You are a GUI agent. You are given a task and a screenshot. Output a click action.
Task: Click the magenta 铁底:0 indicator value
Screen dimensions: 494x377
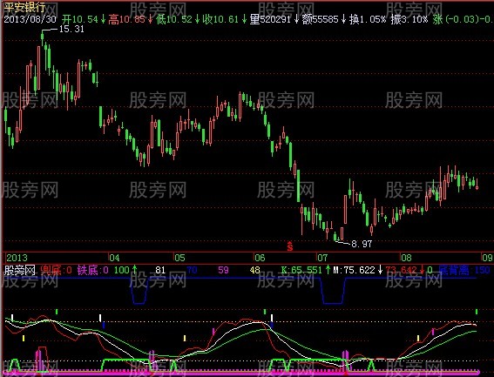click(93, 270)
